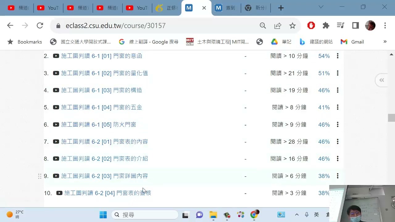Open video 6-1 [01] 門窗的意函
Image resolution: width=395 pixels, height=222 pixels.
pyautogui.click(x=102, y=56)
